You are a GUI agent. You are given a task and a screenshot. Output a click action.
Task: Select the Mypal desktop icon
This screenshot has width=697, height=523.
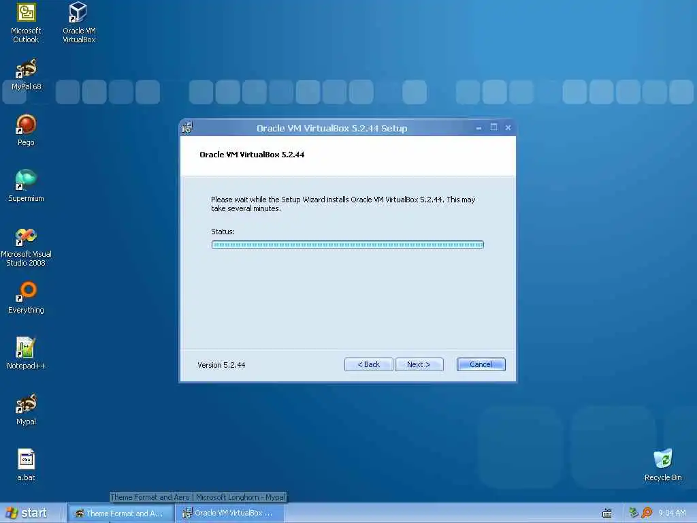point(26,409)
